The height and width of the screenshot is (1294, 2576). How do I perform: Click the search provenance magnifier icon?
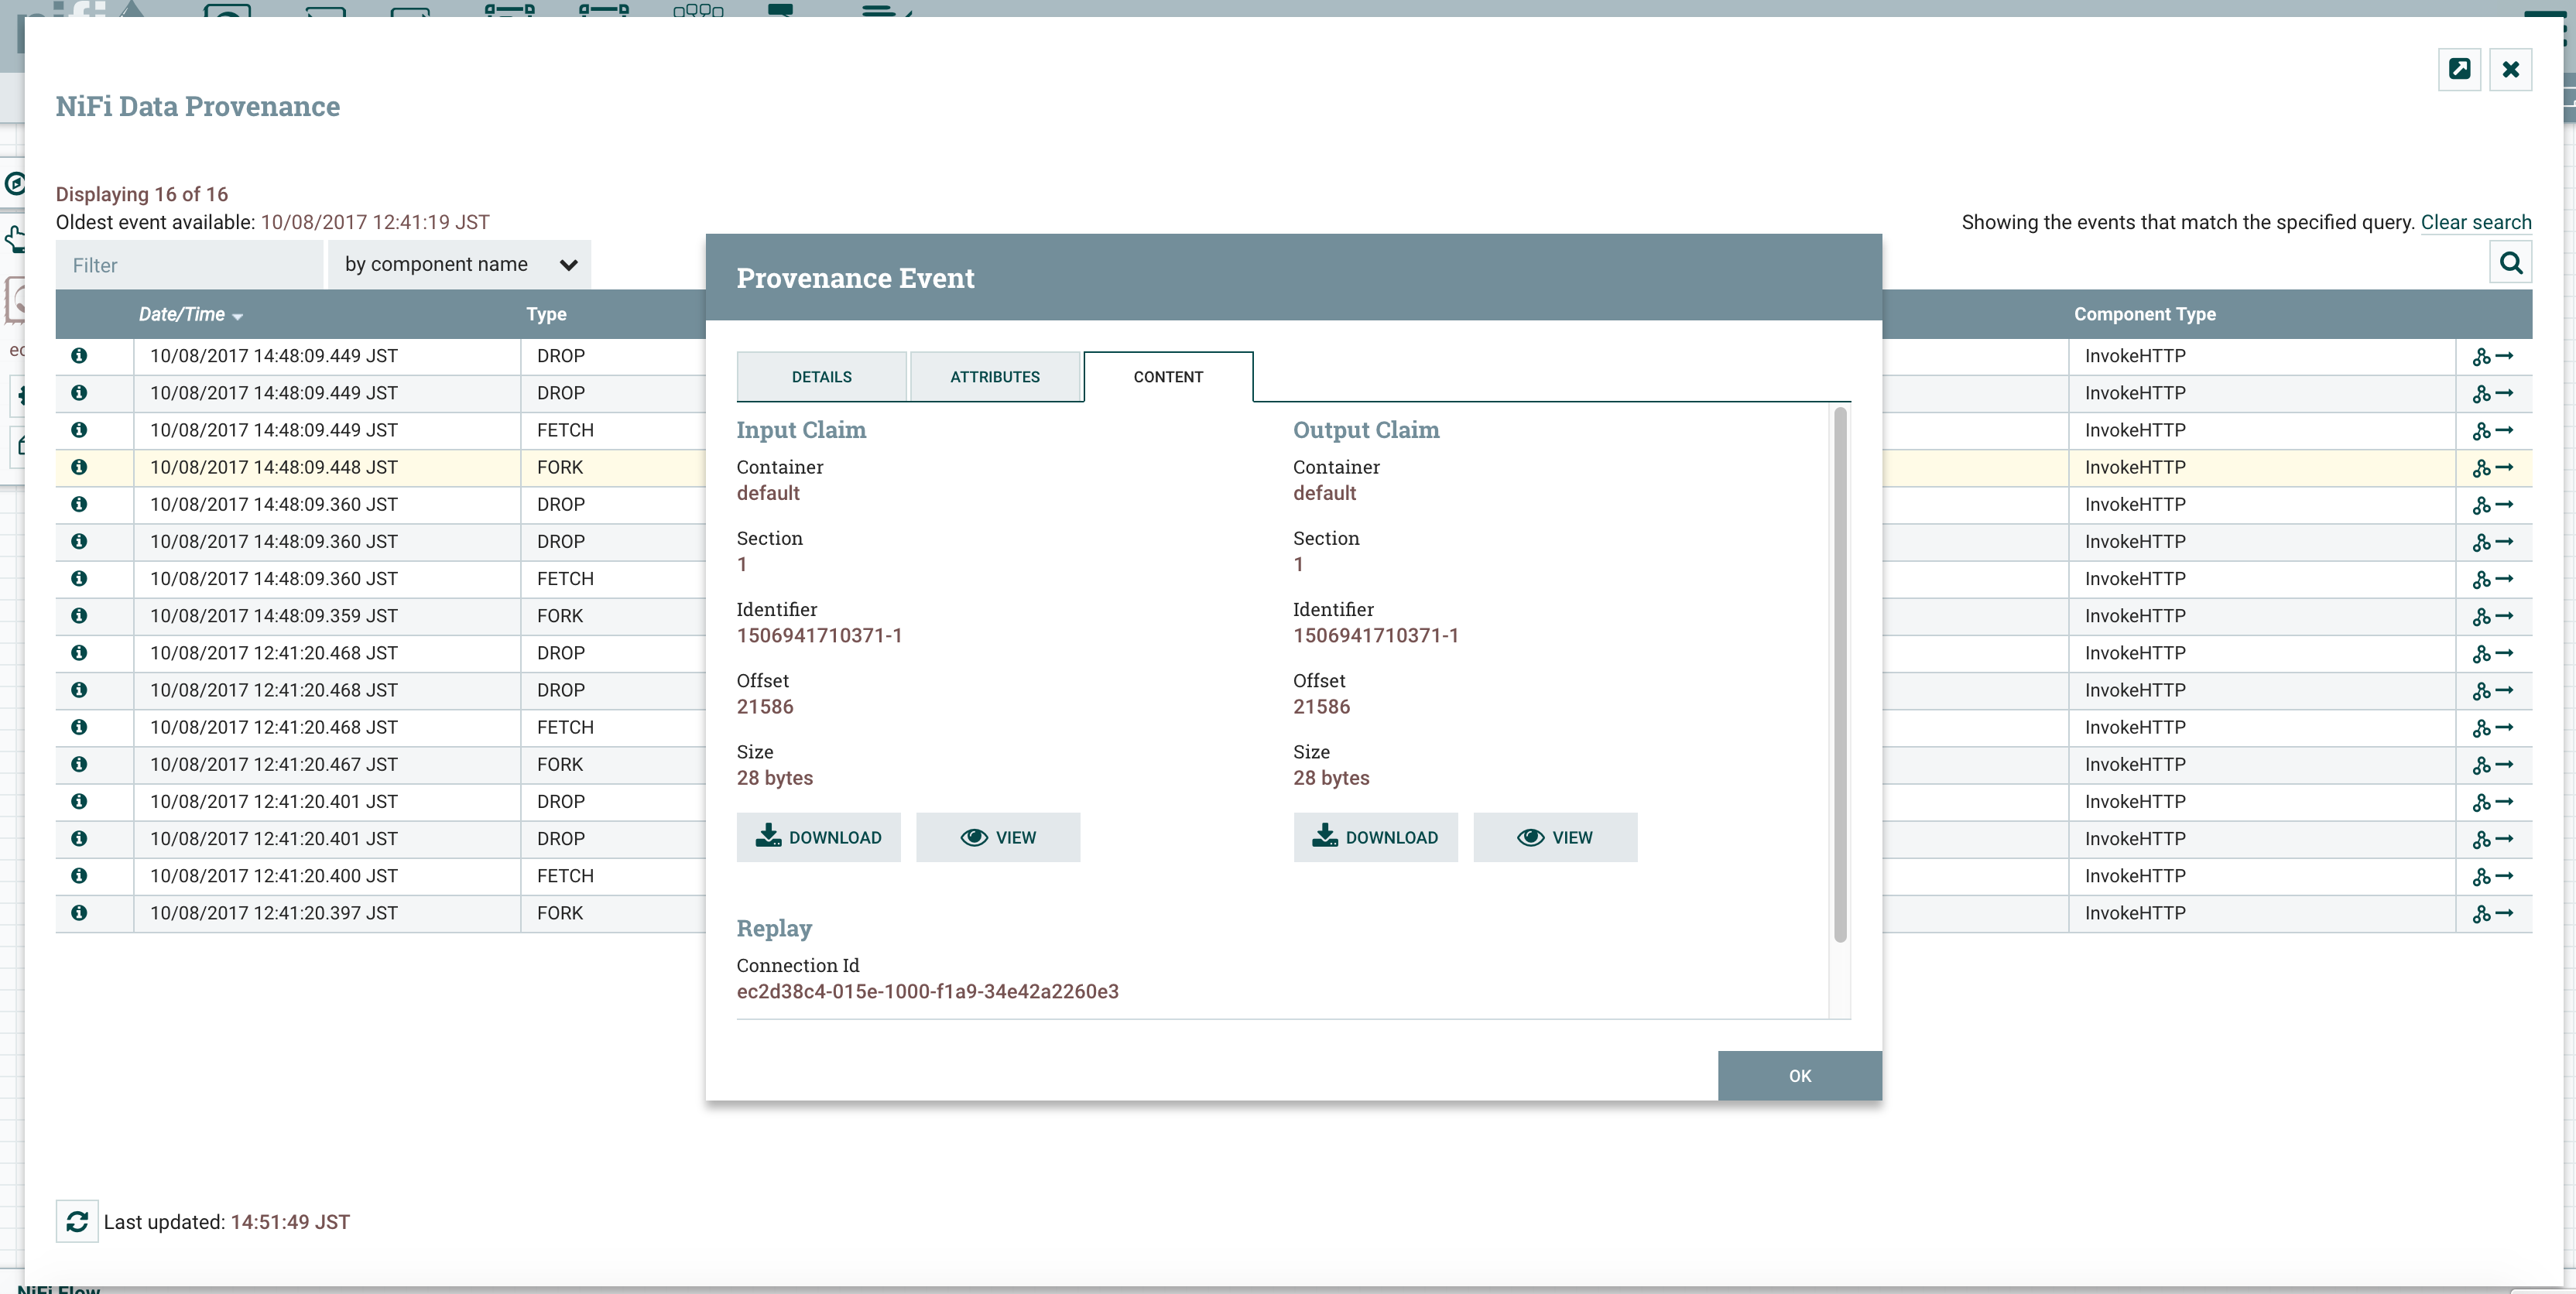point(2510,263)
